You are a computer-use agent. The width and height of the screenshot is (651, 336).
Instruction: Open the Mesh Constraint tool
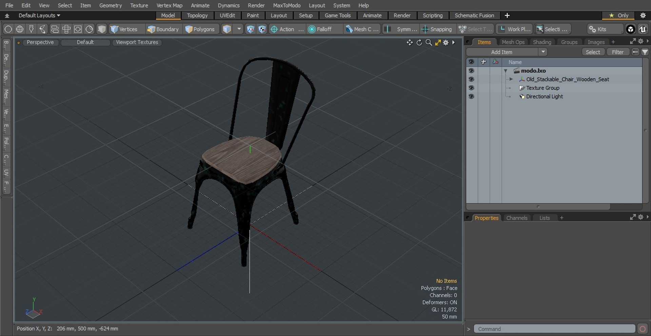click(x=362, y=29)
